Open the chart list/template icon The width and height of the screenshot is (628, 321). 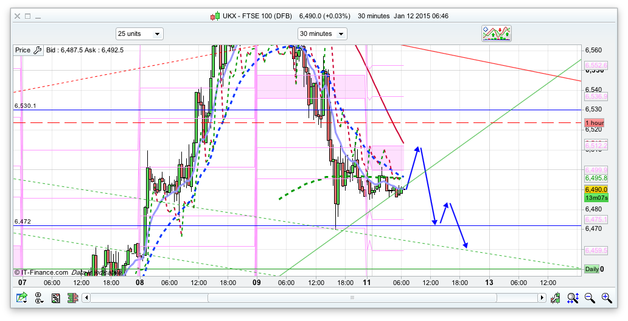(x=56, y=298)
